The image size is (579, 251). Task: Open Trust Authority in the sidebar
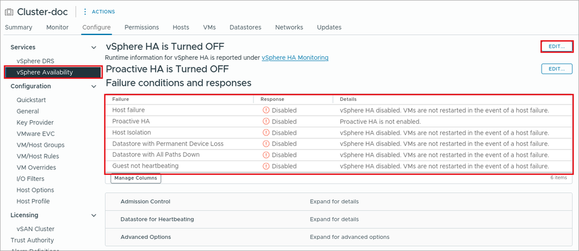32,240
